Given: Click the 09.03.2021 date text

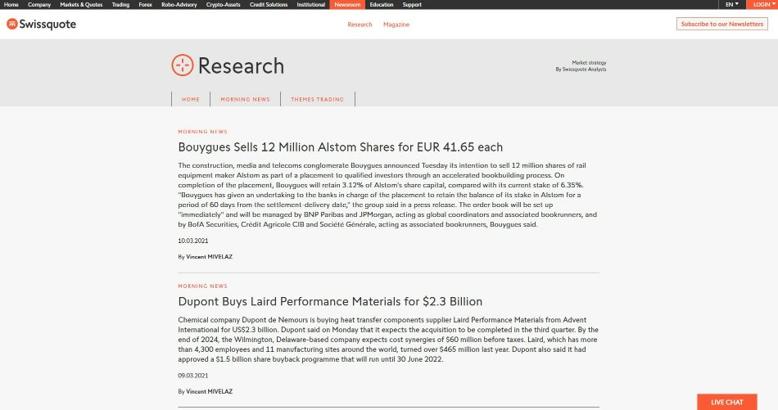Looking at the screenshot, I should click(193, 376).
